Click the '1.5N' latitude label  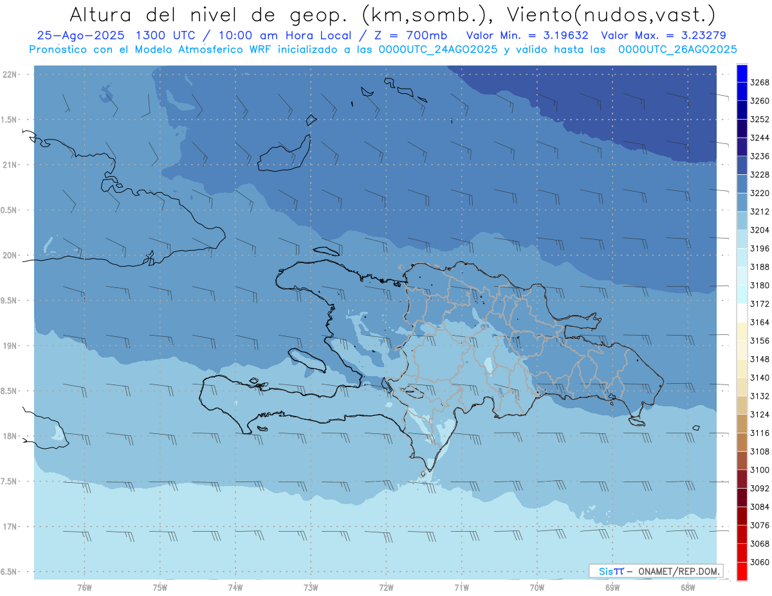(9, 120)
